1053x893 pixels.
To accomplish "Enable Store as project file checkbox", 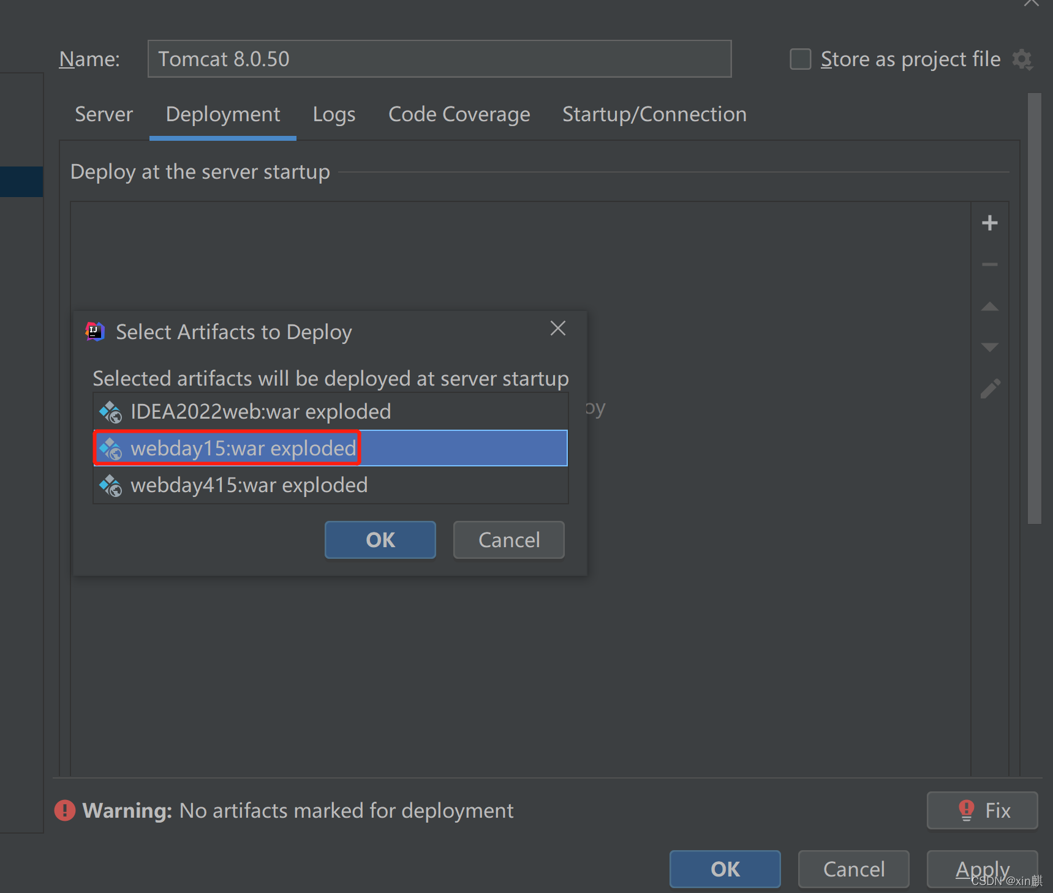I will tap(800, 59).
